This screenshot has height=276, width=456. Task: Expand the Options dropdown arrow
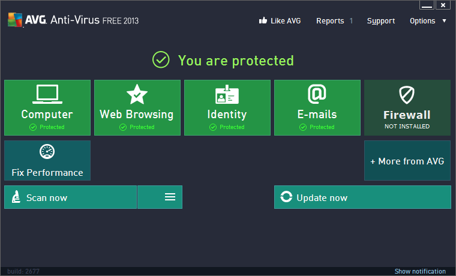pyautogui.click(x=444, y=20)
